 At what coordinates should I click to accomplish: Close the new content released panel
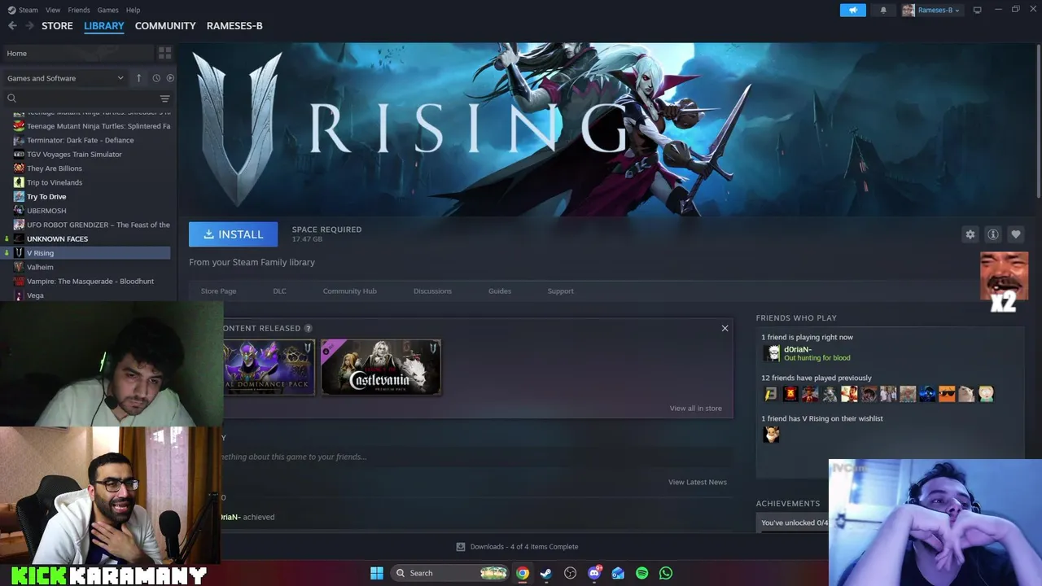pyautogui.click(x=725, y=328)
